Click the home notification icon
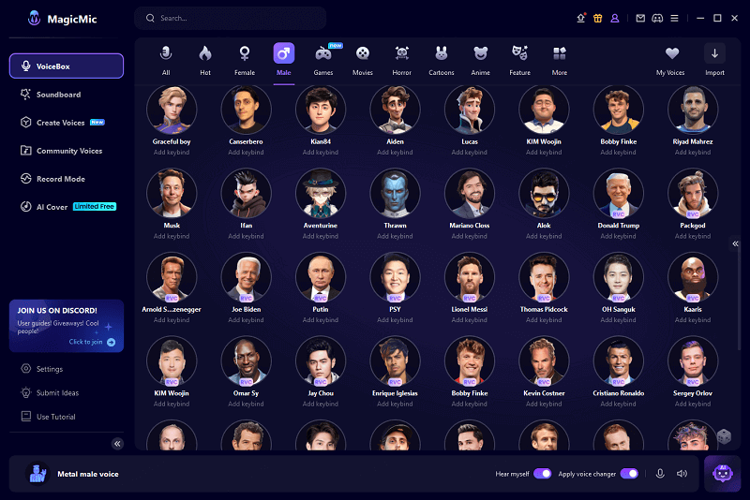 pyautogui.click(x=581, y=18)
